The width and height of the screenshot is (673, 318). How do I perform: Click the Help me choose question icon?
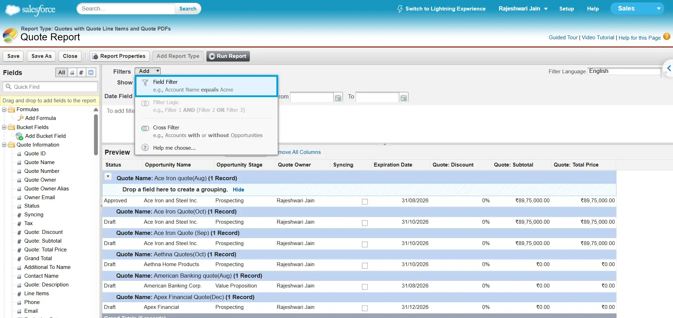[x=145, y=148]
